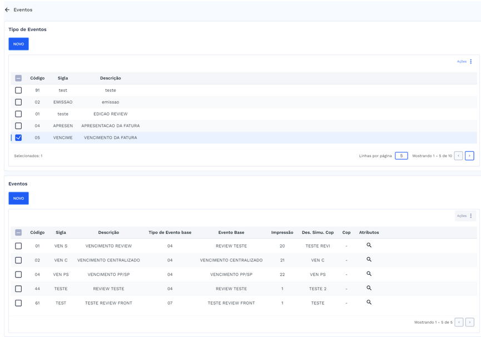
Task: Click NOVO button under Tipo de Eventos
Action: coord(18,44)
